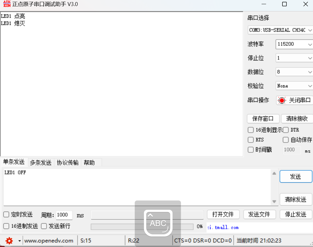Click the 发送文件 button
The image size is (313, 247).
[x=259, y=214]
